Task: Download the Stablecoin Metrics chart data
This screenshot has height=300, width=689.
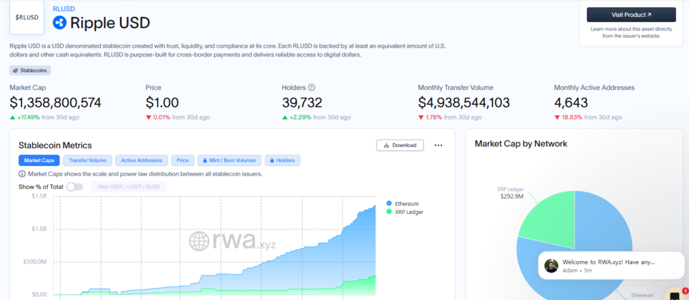Action: pos(400,145)
